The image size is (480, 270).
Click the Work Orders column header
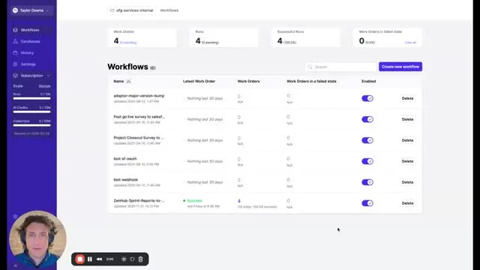click(x=248, y=82)
